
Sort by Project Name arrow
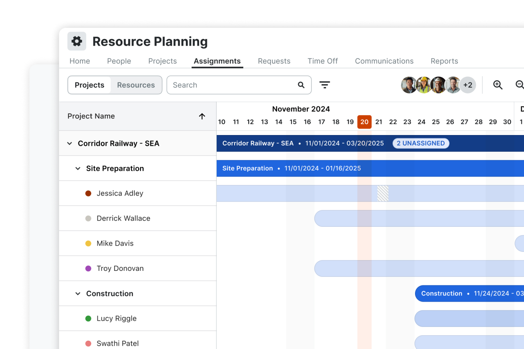202,116
